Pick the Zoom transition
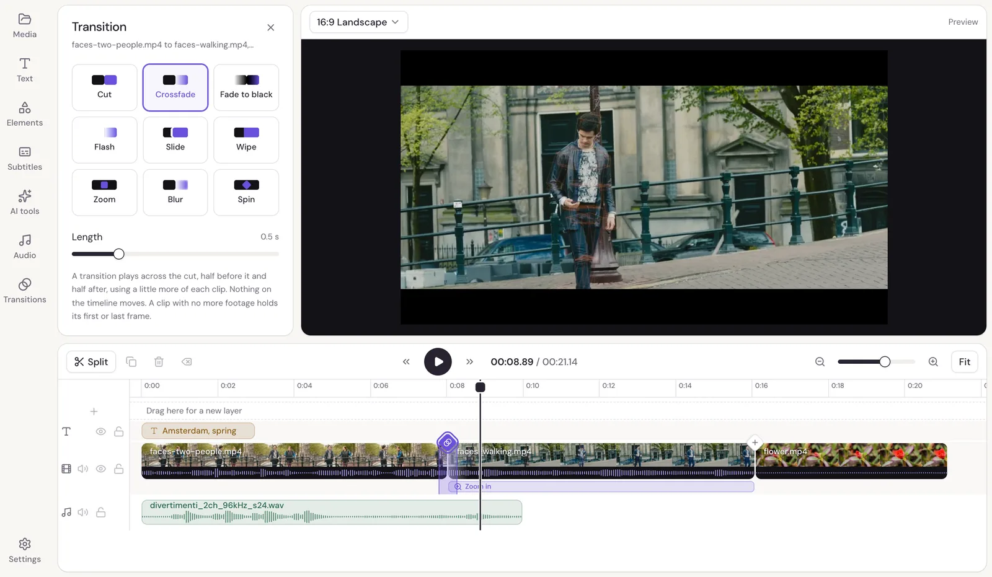The image size is (992, 577). click(104, 193)
